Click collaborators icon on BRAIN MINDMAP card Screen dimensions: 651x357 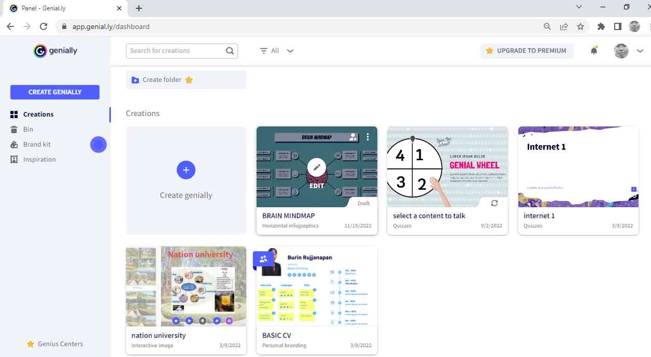353,137
